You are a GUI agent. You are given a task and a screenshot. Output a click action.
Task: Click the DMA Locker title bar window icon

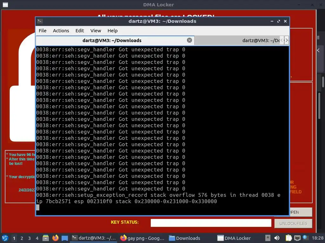pyautogui.click(x=5, y=4)
